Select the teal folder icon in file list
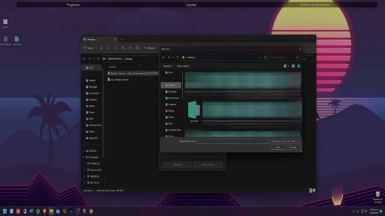This screenshot has height=216, width=385. tap(194, 110)
